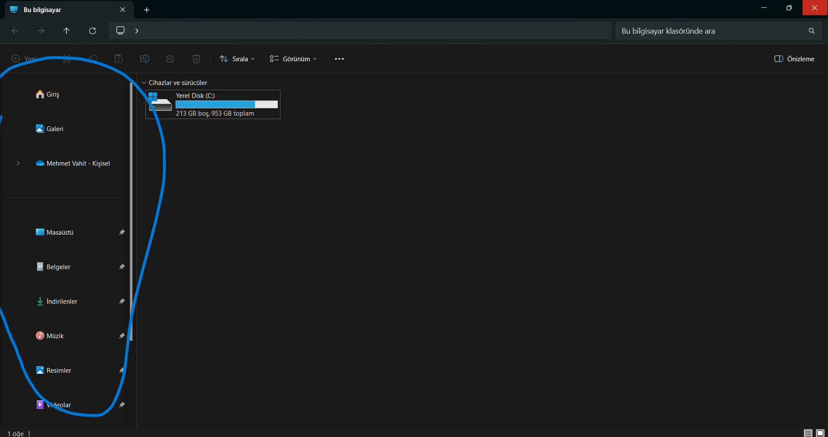Click the Cut scissors icon
This screenshot has width=828, height=437.
pyautogui.click(x=67, y=59)
